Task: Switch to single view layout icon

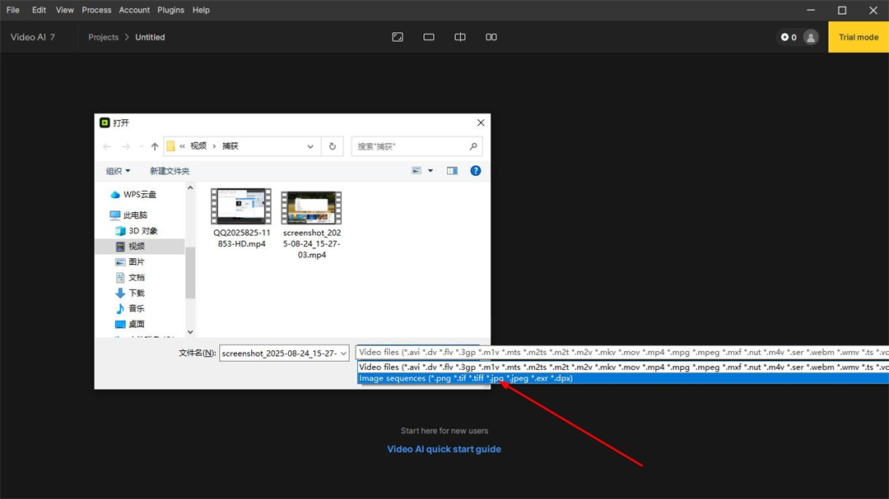Action: pyautogui.click(x=429, y=37)
